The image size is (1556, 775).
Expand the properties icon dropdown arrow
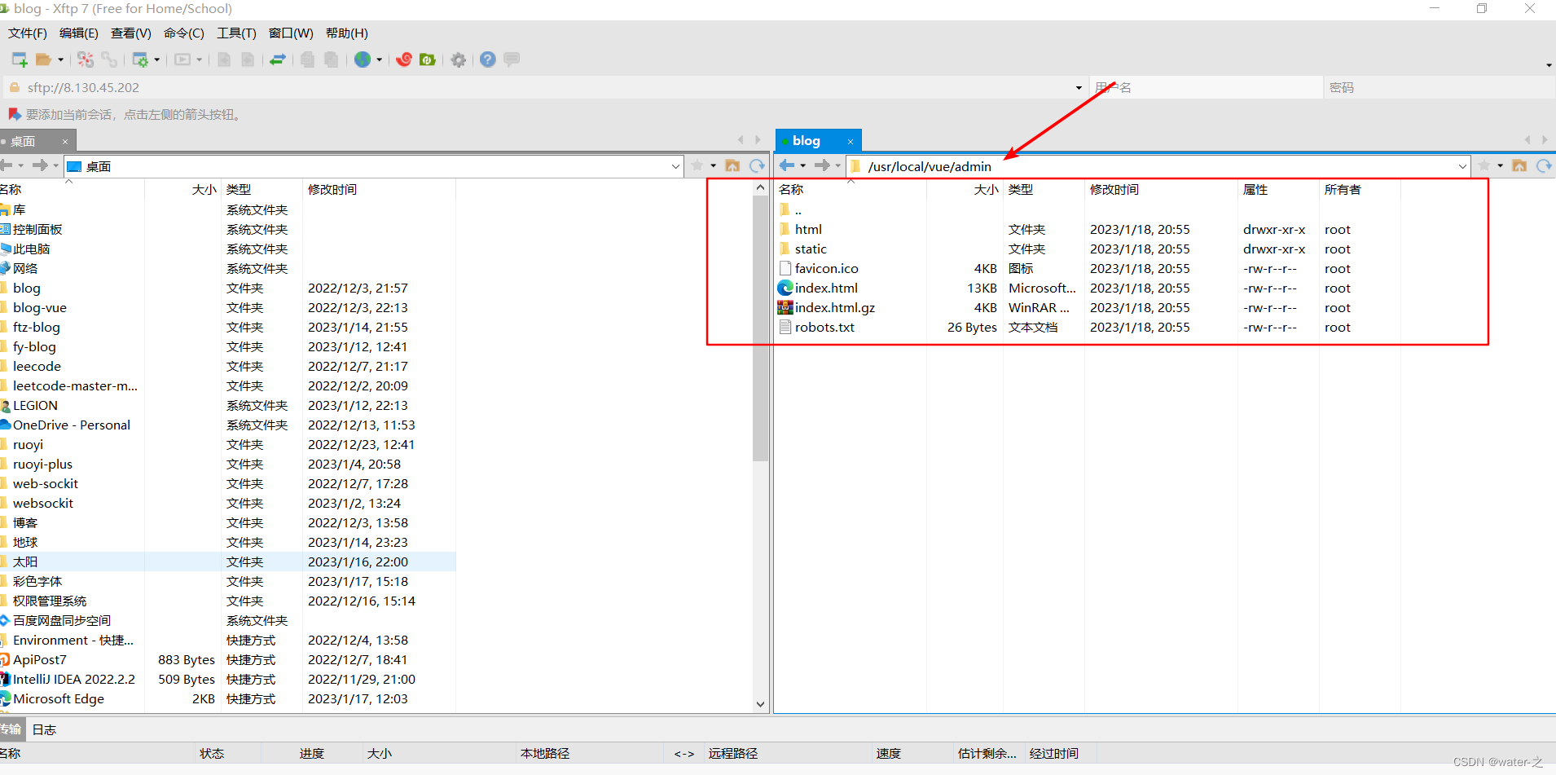156,59
